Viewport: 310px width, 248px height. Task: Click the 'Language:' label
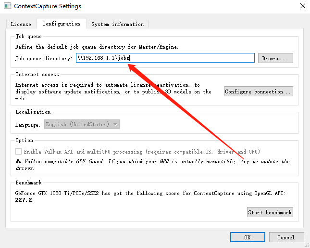point(28,124)
